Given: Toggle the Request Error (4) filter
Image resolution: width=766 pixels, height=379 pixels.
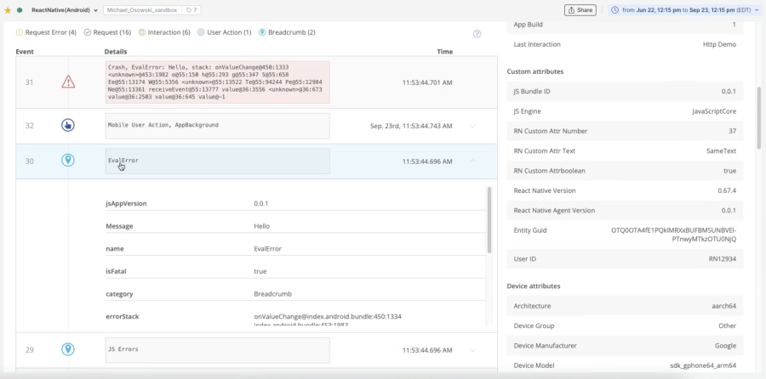Looking at the screenshot, I should [x=46, y=32].
